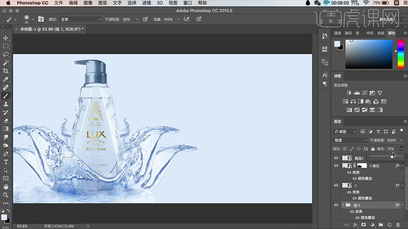Select the Lasso tool

pyautogui.click(x=6, y=55)
